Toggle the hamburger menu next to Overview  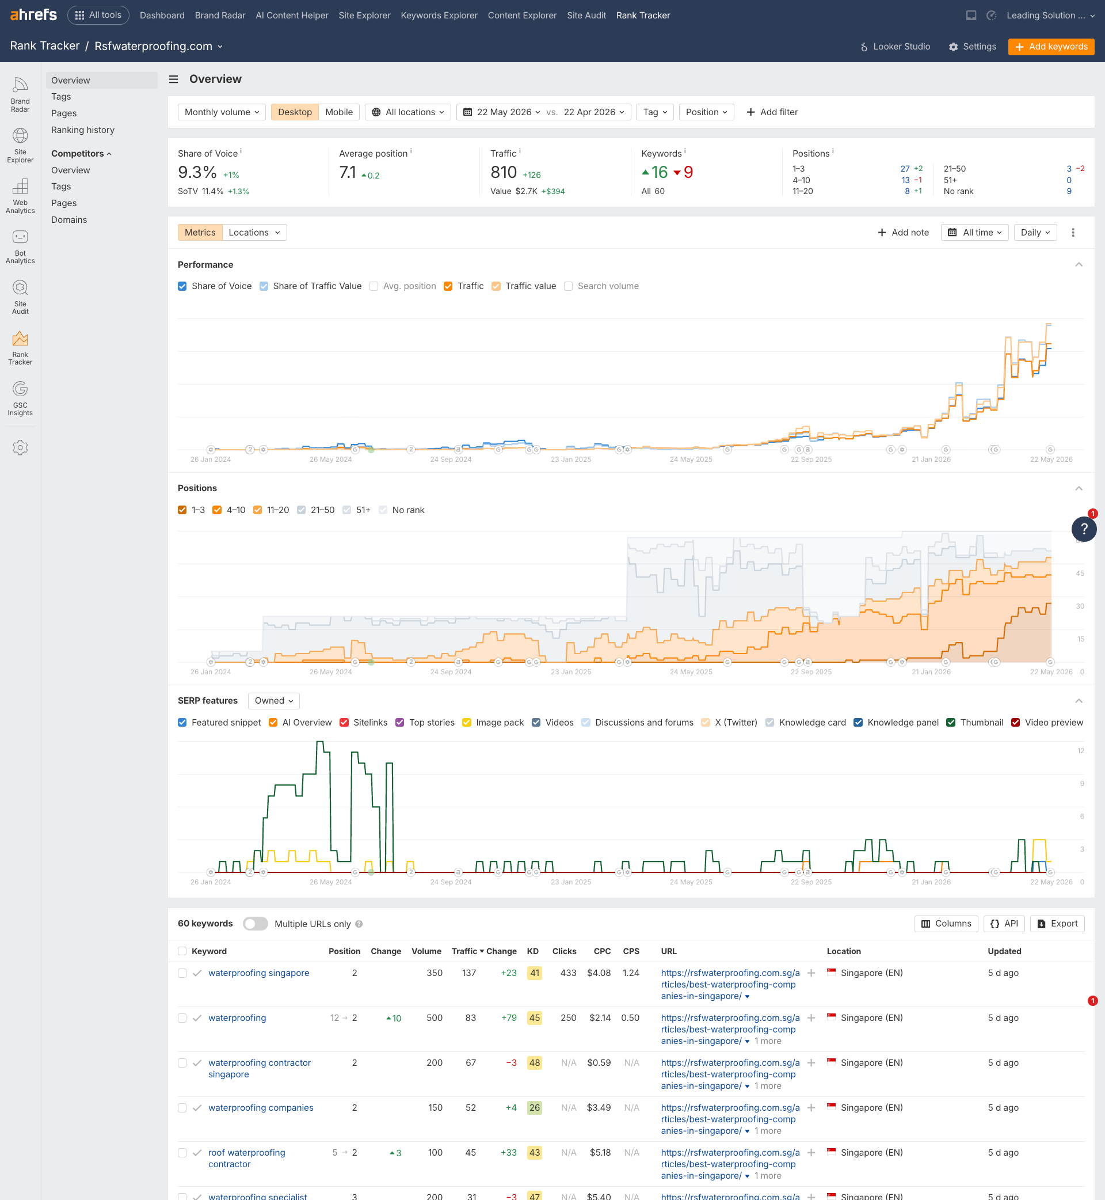click(x=173, y=79)
